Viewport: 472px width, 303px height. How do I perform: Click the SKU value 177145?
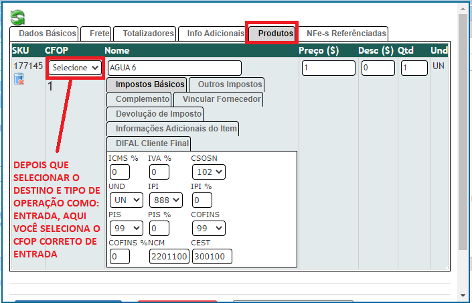point(28,66)
